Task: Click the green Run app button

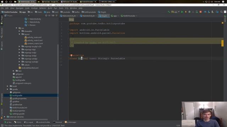Action: (x=182, y=12)
